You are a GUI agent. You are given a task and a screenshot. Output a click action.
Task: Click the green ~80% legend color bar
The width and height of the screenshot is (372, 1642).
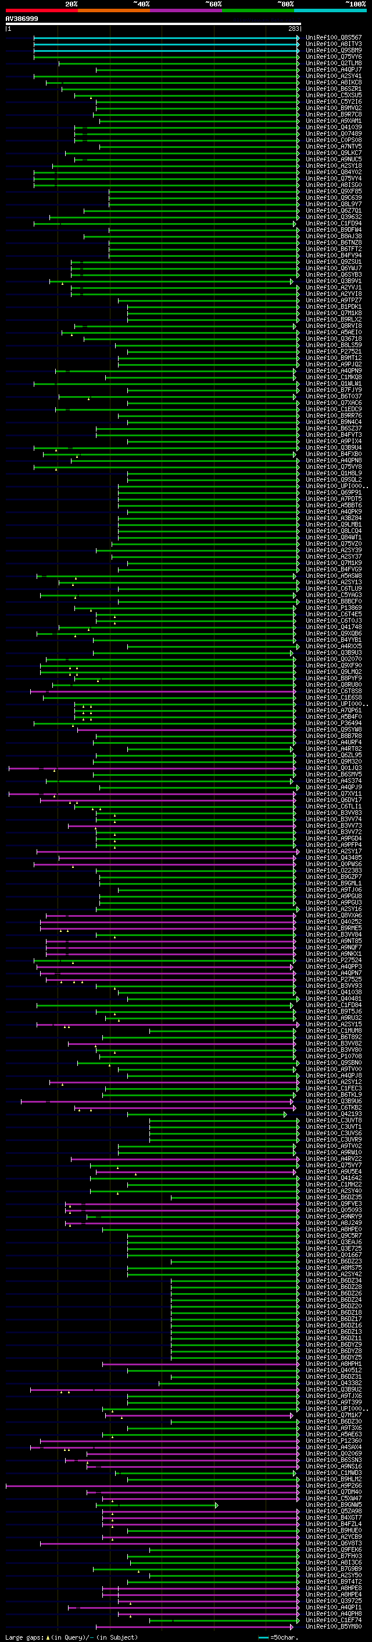coord(258,10)
